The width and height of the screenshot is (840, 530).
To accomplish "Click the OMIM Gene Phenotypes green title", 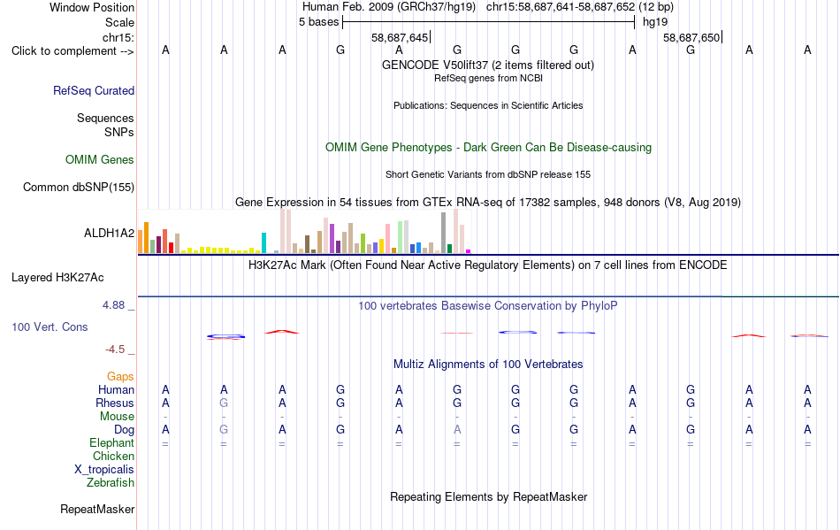I will coord(488,148).
